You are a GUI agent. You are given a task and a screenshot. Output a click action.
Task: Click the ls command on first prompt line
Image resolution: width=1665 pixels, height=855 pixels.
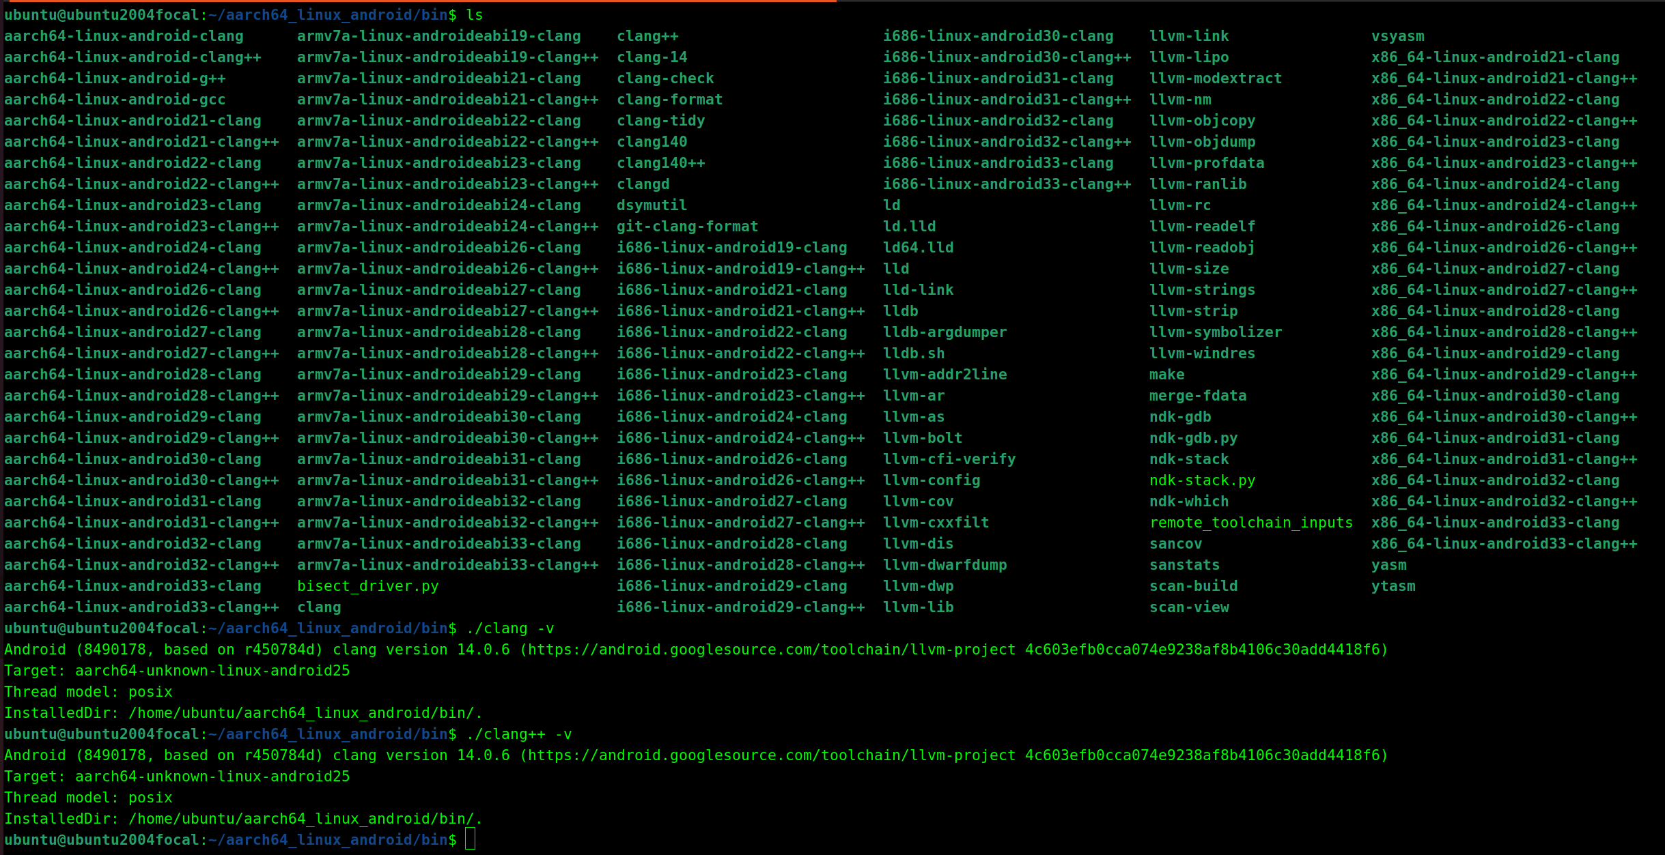click(475, 15)
